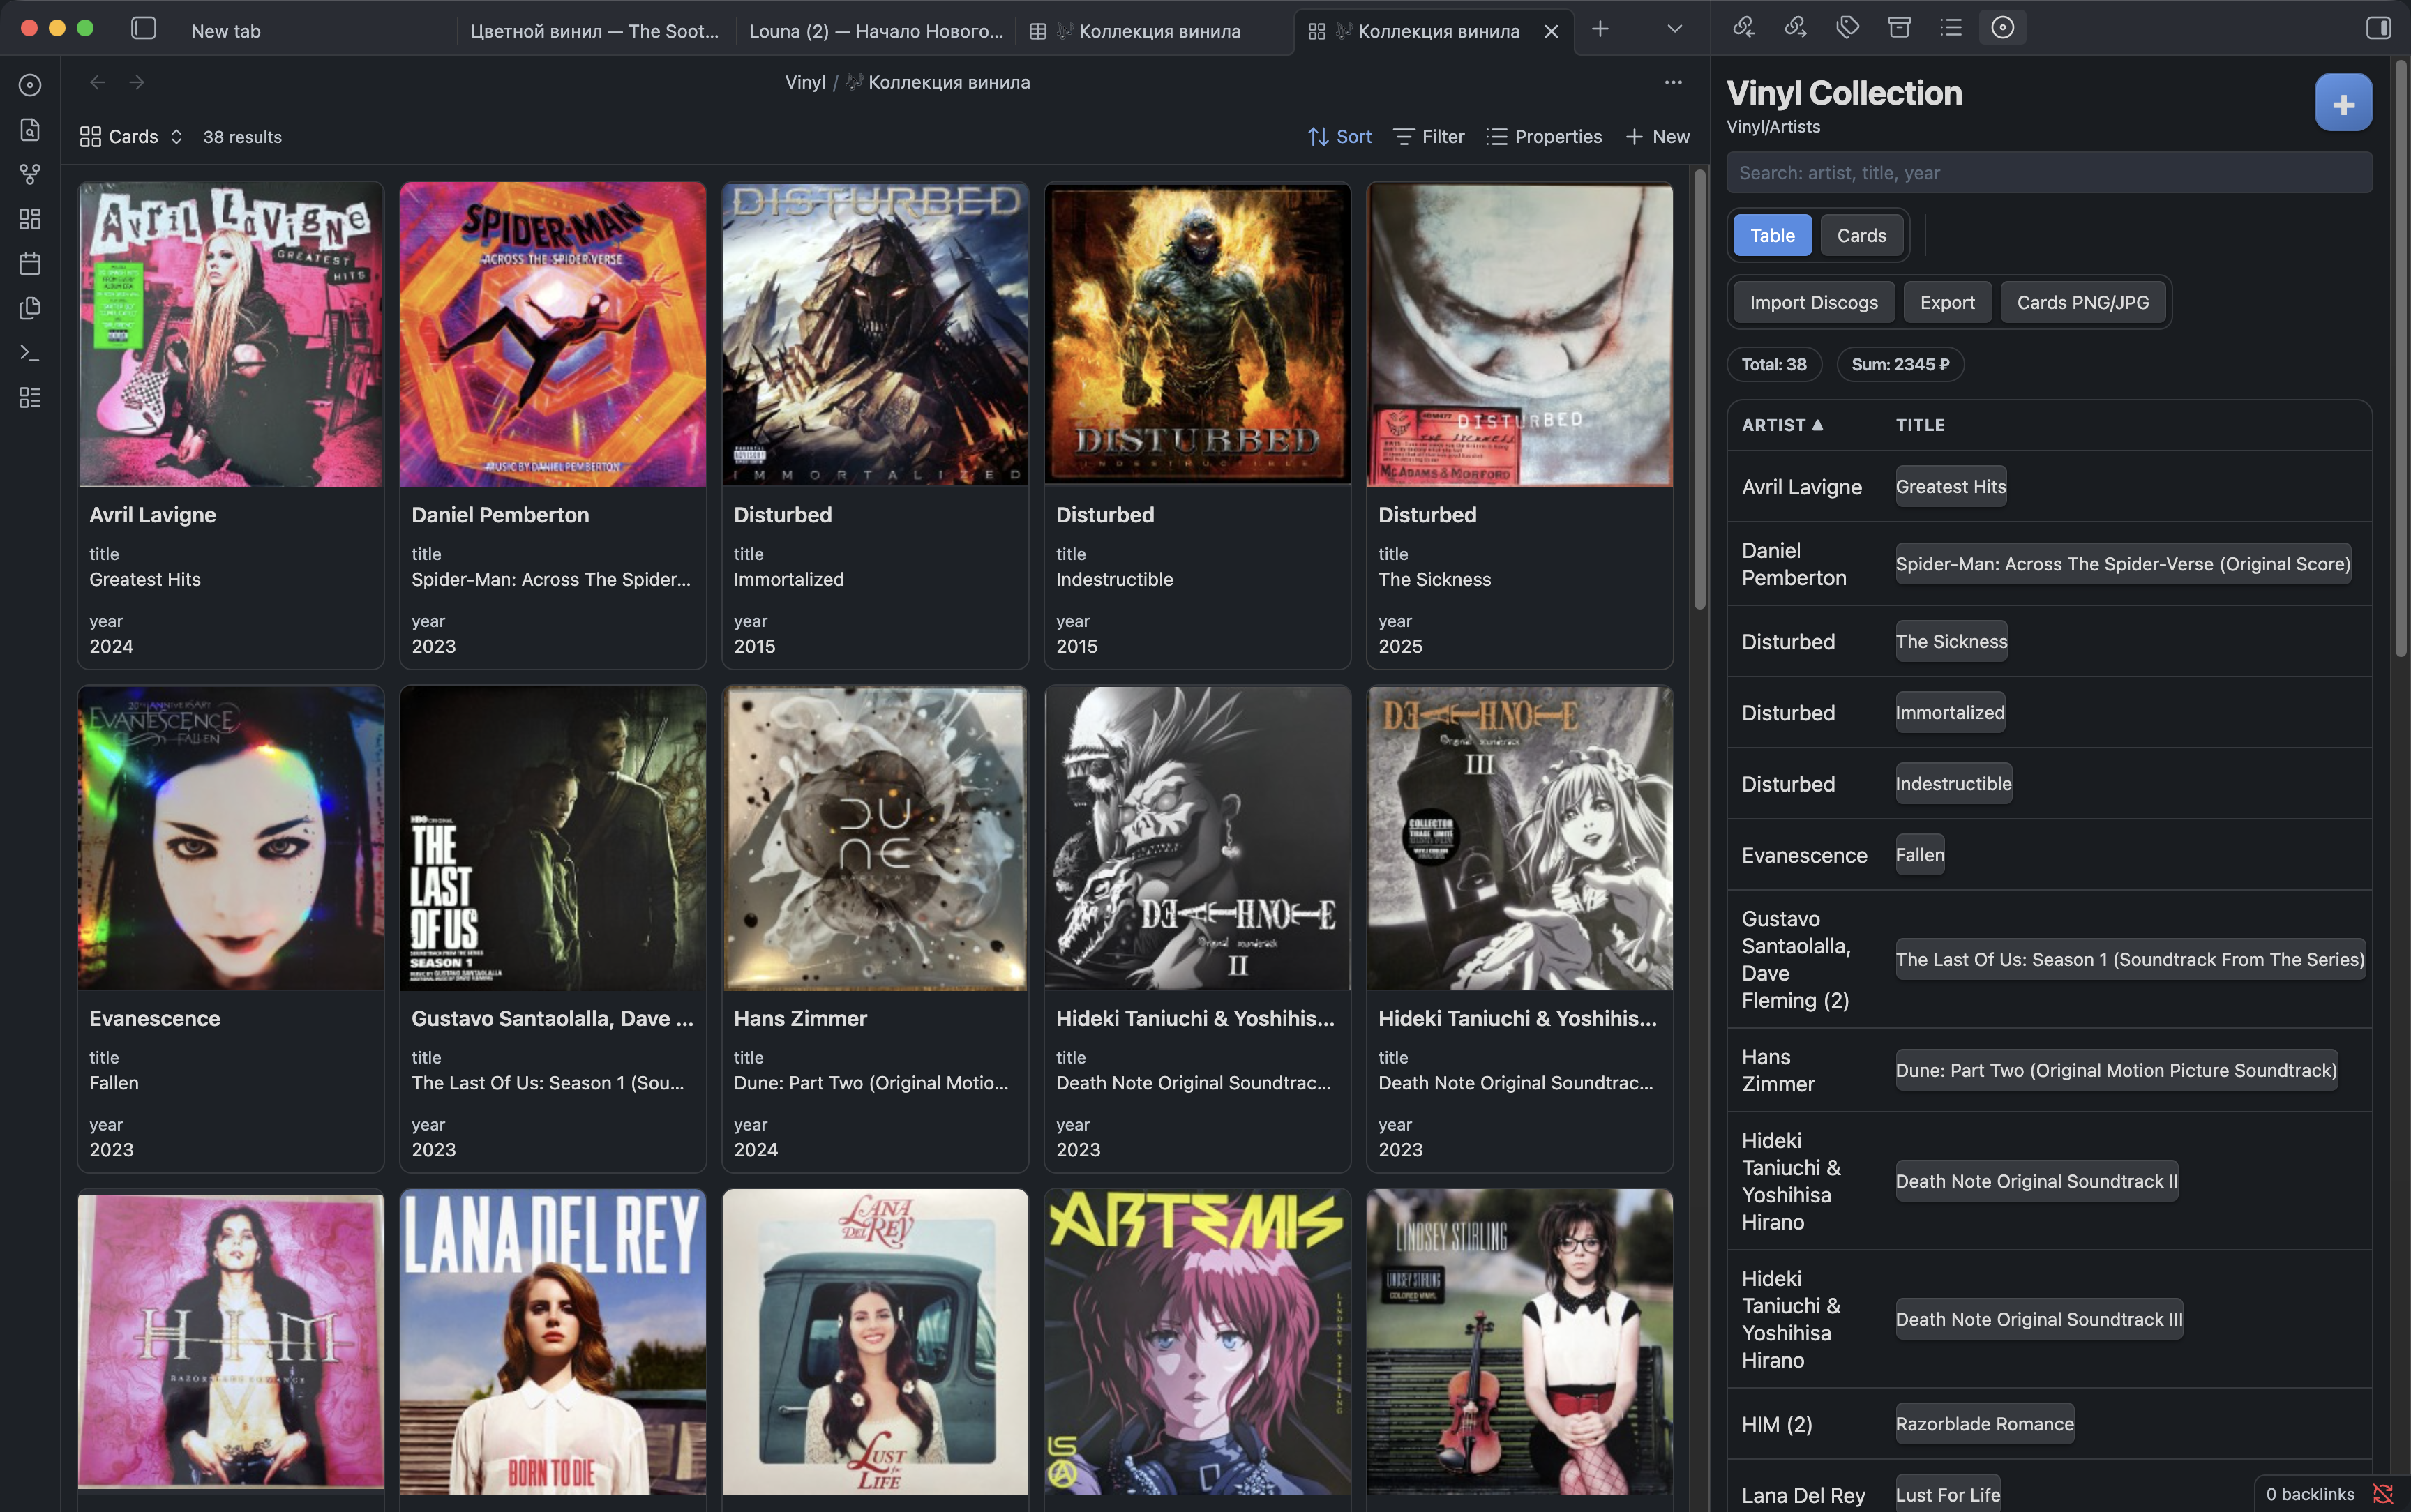The image size is (2411, 1512).
Task: Open the templates copy icon
Action: (30, 308)
